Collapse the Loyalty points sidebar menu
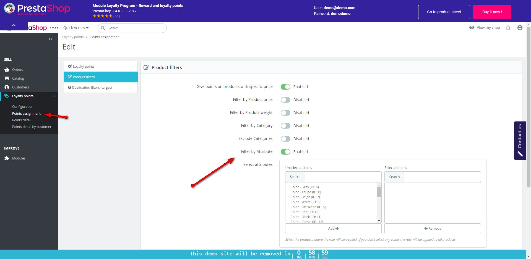Viewport: 531px width, 259px height. [x=54, y=96]
